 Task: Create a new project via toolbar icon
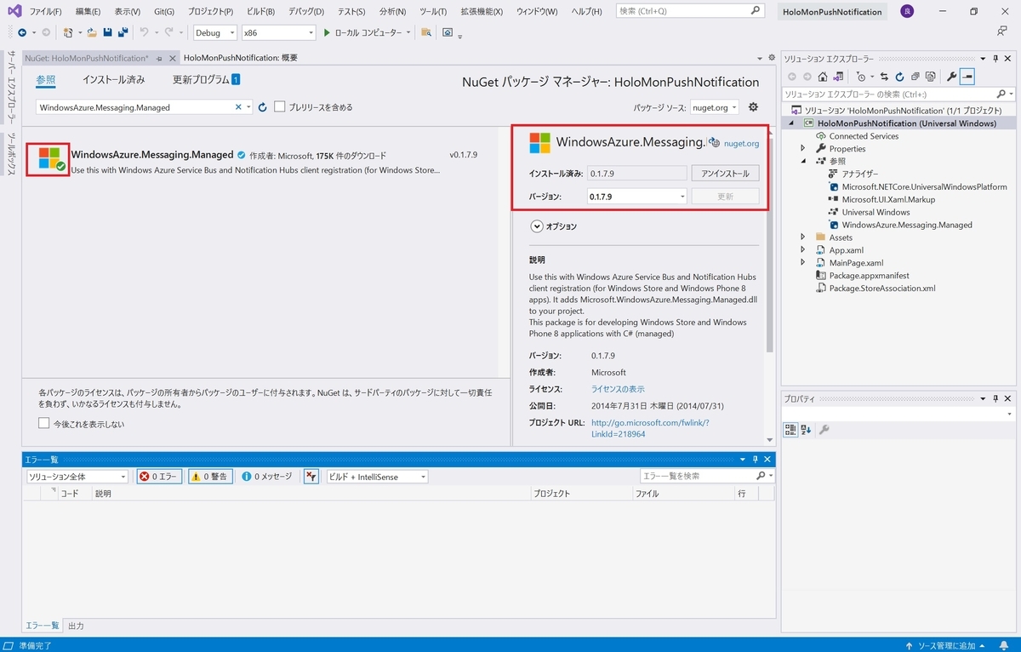tap(68, 32)
